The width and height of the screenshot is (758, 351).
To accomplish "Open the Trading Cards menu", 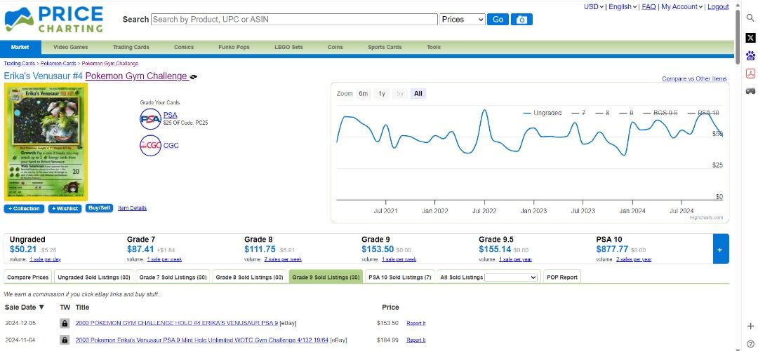I will (x=131, y=48).
